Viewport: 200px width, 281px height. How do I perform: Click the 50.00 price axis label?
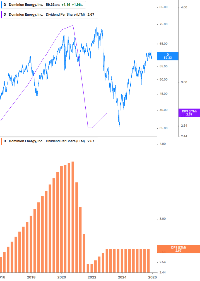point(163,79)
